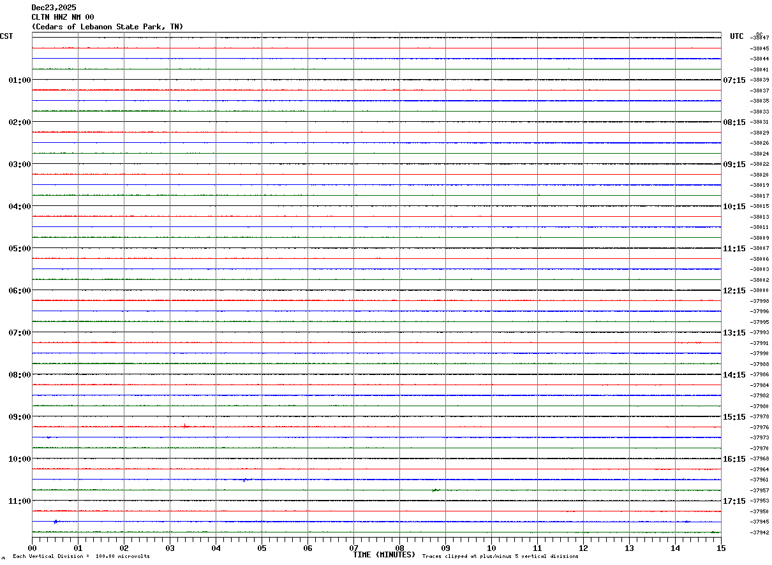Viewport: 772px width, 565px height.
Task: Click the "10:15" UTC time label
Action: point(734,207)
